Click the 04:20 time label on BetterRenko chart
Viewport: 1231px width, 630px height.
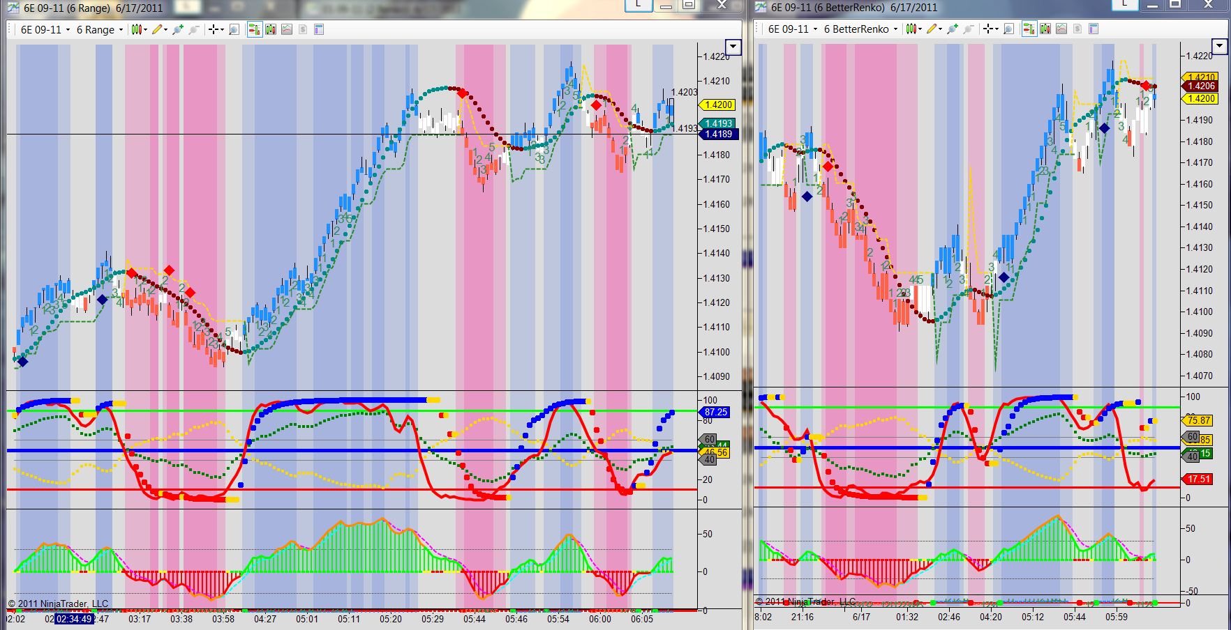(x=991, y=617)
